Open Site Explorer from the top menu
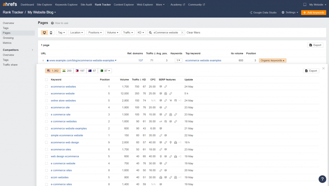 tap(45, 4)
